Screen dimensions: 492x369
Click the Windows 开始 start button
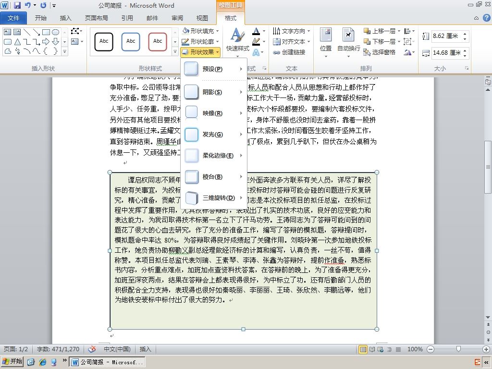12,361
